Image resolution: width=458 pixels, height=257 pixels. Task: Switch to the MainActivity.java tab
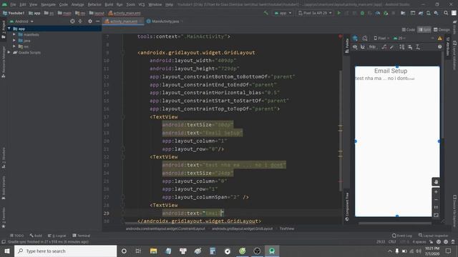pyautogui.click(x=165, y=21)
